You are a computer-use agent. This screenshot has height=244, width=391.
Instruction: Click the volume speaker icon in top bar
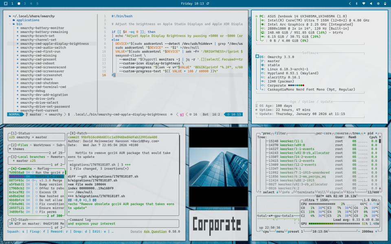(x=371, y=3)
